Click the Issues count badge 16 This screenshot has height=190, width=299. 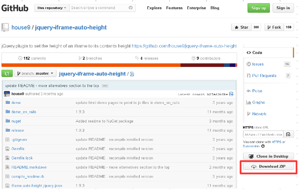click(x=287, y=64)
